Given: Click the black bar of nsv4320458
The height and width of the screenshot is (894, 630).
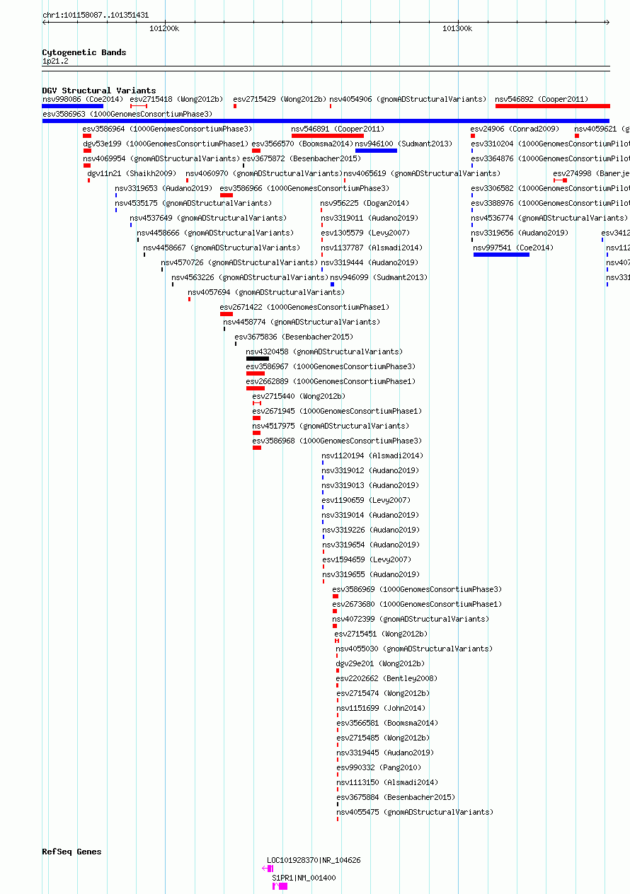Looking at the screenshot, I should [x=258, y=359].
